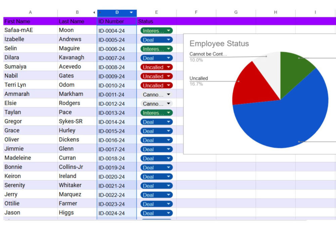Screen dimensions: 336x252
Task: Select column F header
Action: click(x=196, y=12)
